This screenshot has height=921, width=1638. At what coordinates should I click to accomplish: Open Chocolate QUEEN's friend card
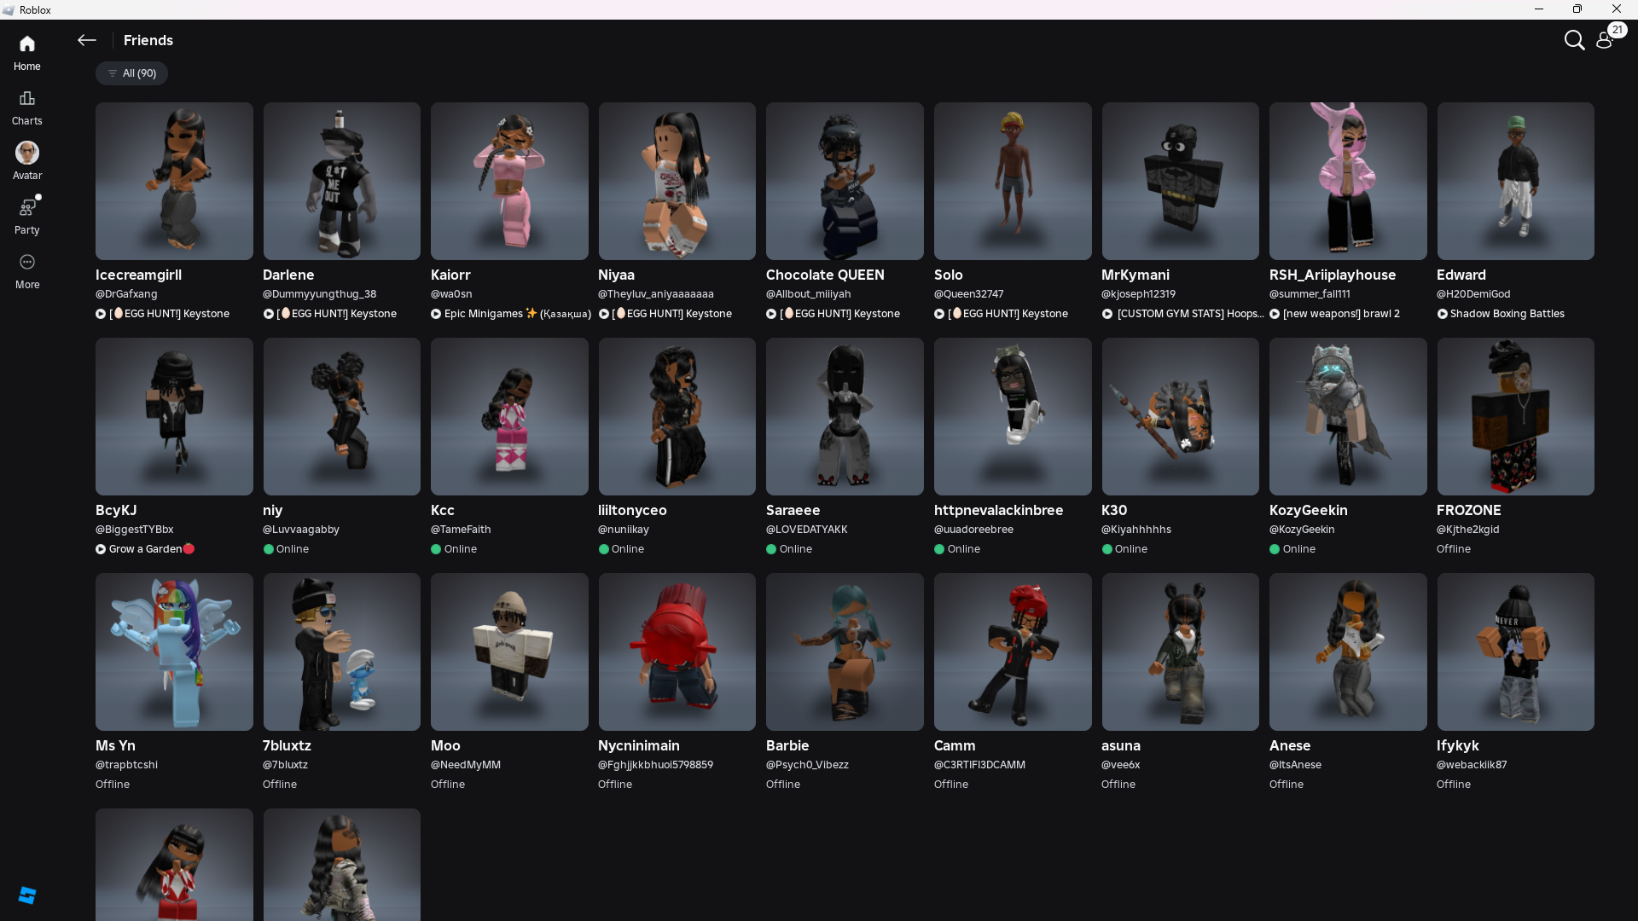844,181
